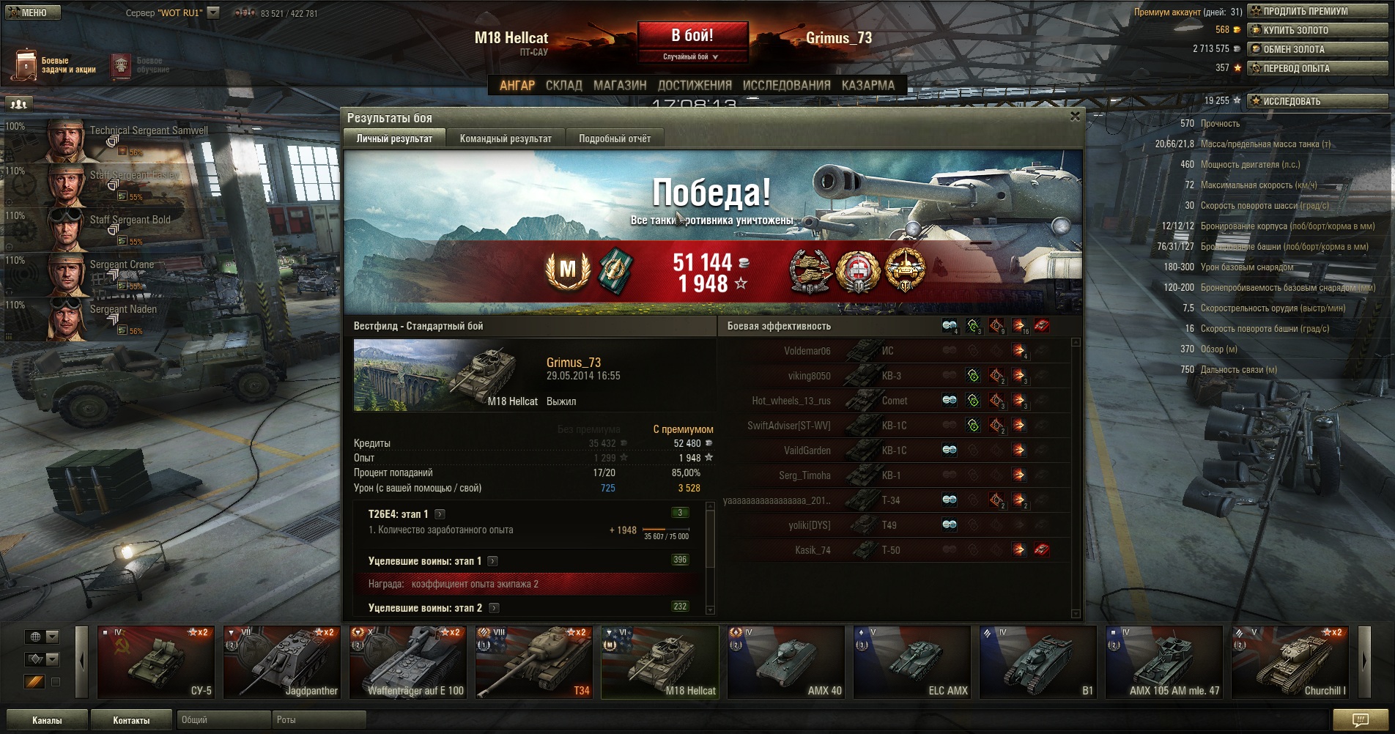Image resolution: width=1395 pixels, height=734 pixels.
Task: Start battle with the В бой! button
Action: tap(692, 35)
